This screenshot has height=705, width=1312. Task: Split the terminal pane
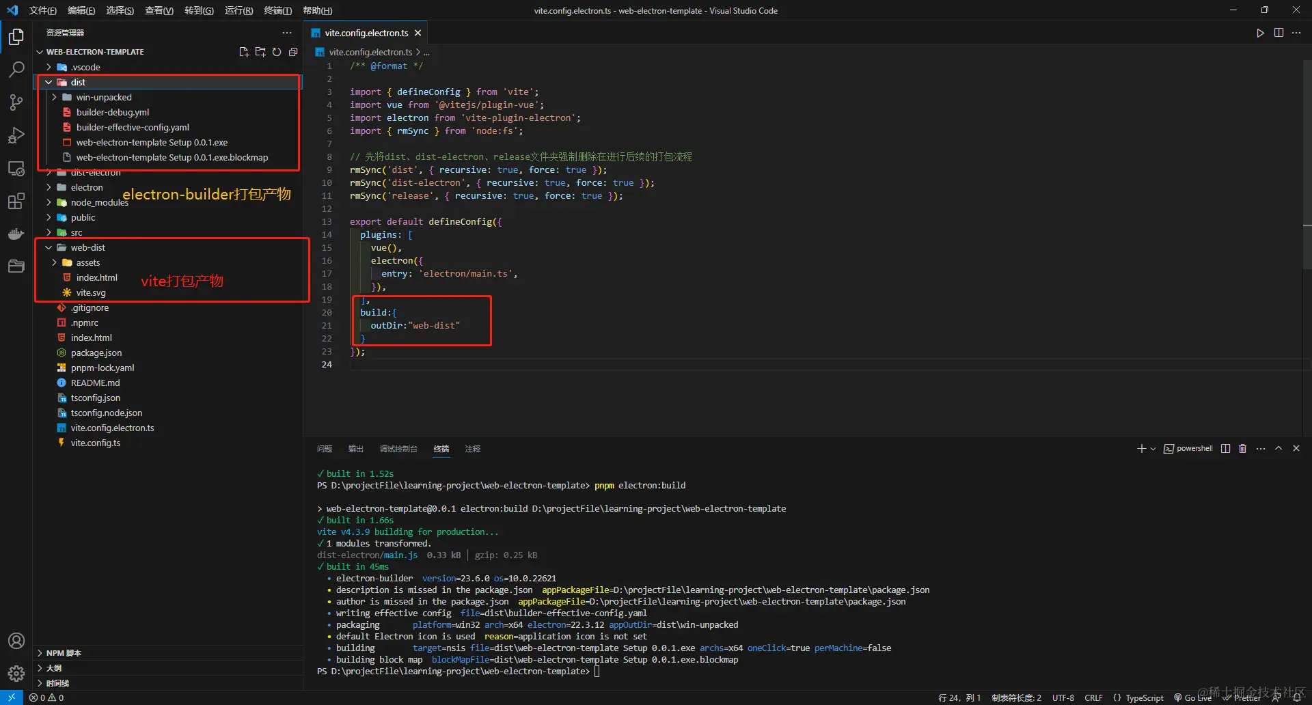click(1225, 448)
